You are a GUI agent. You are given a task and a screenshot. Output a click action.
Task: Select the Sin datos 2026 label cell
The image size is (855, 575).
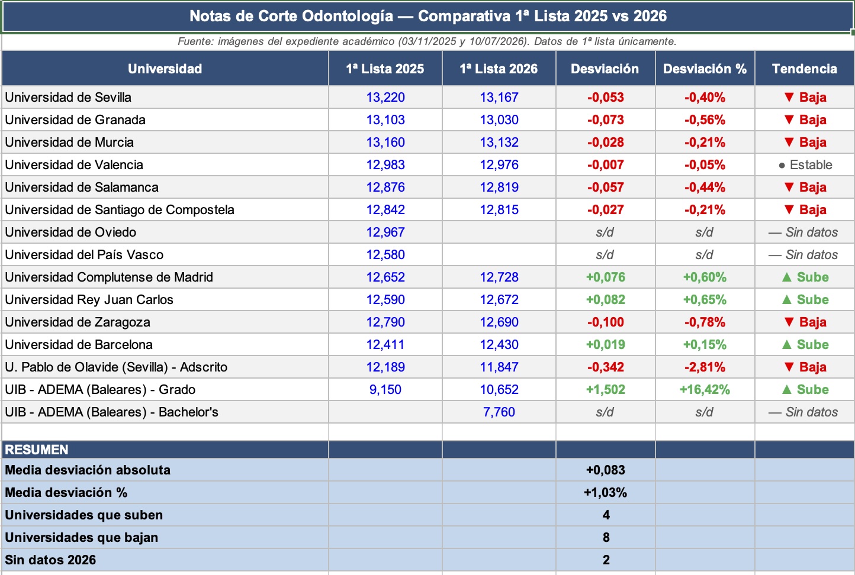[x=165, y=560]
